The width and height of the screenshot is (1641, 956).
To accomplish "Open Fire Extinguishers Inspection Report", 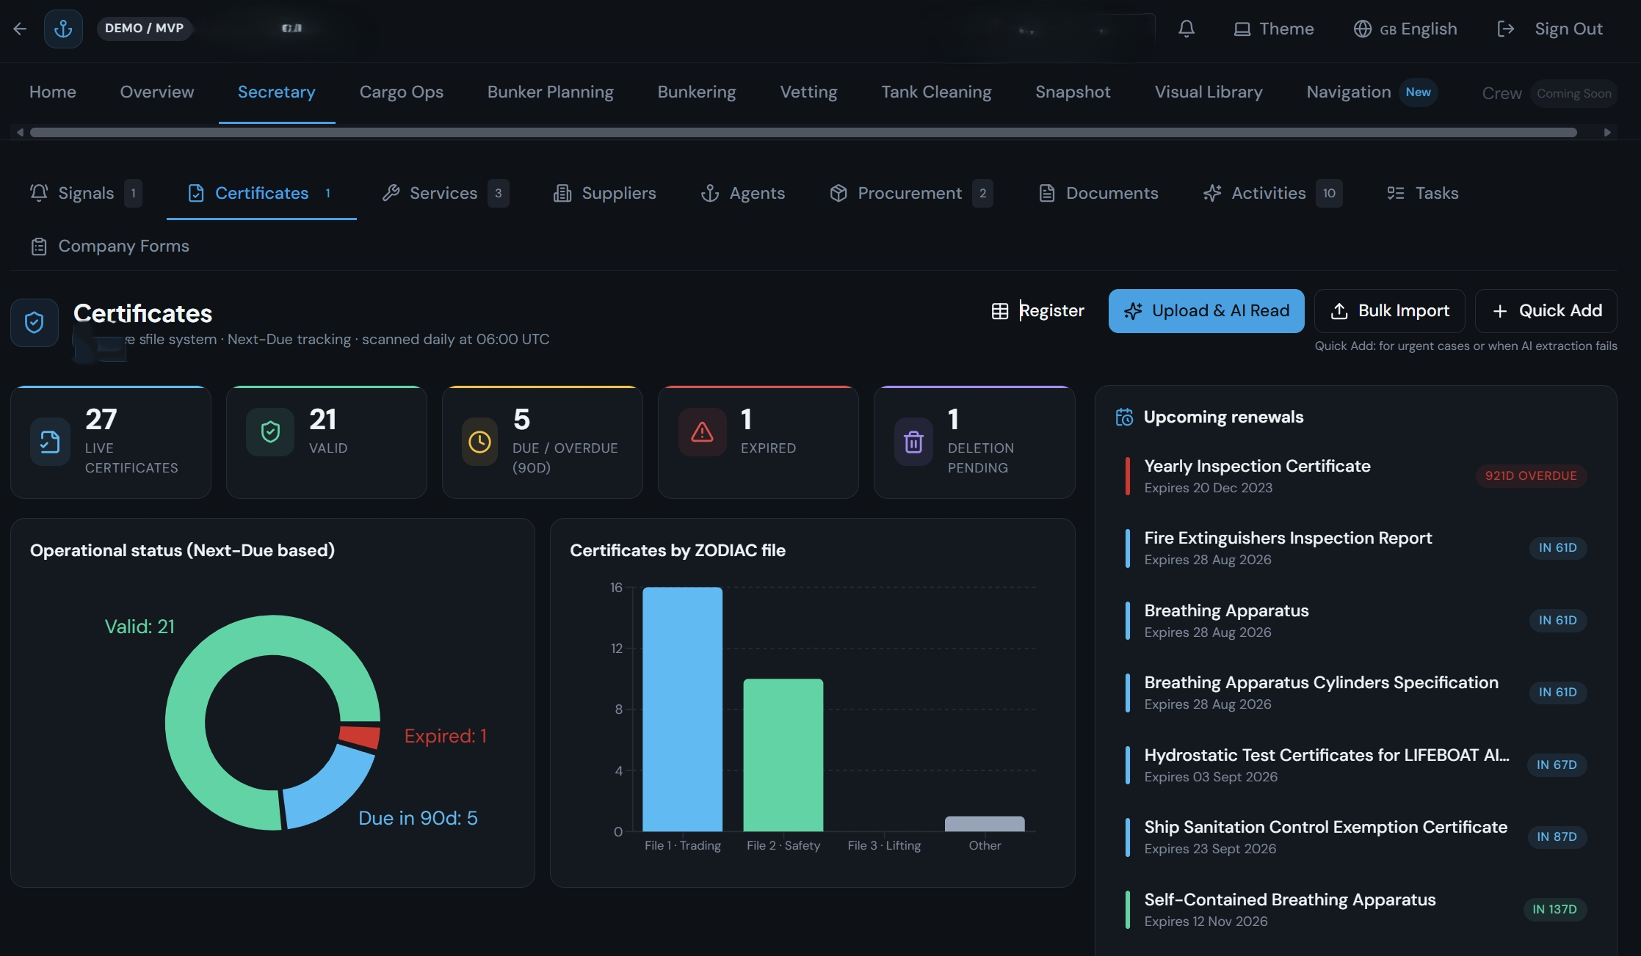I will (x=1355, y=548).
